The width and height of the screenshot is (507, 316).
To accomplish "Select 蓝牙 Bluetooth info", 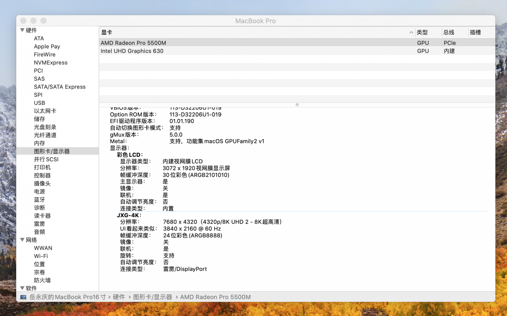I will tap(40, 199).
